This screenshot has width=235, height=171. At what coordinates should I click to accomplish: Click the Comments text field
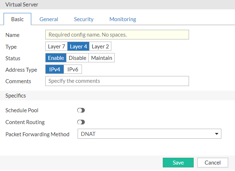[x=117, y=81]
